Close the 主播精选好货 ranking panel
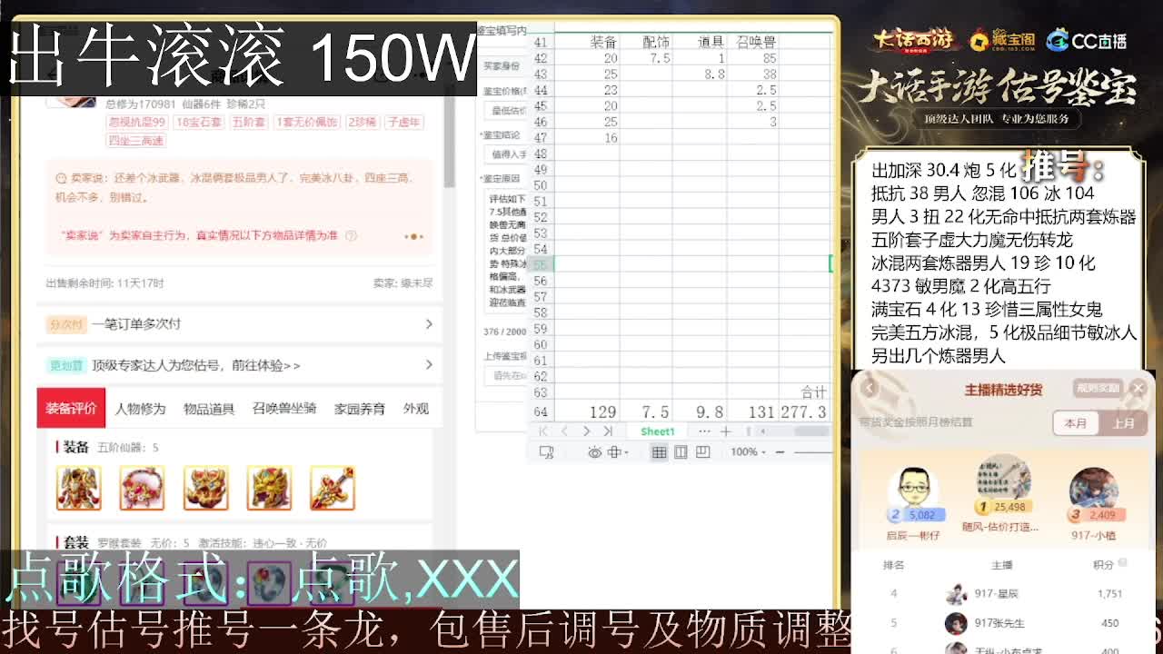 coord(1138,388)
